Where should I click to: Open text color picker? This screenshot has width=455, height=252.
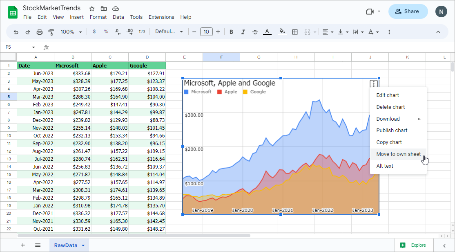267,32
